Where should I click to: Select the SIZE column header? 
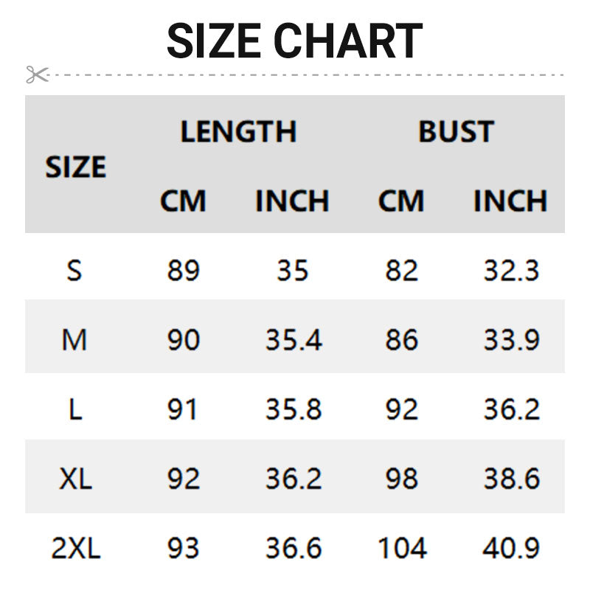point(75,167)
